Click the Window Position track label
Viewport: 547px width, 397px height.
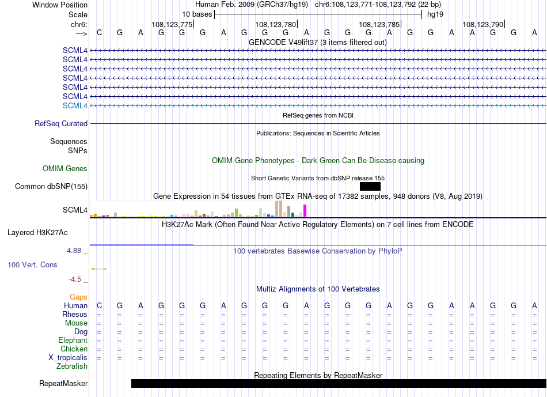(x=60, y=5)
